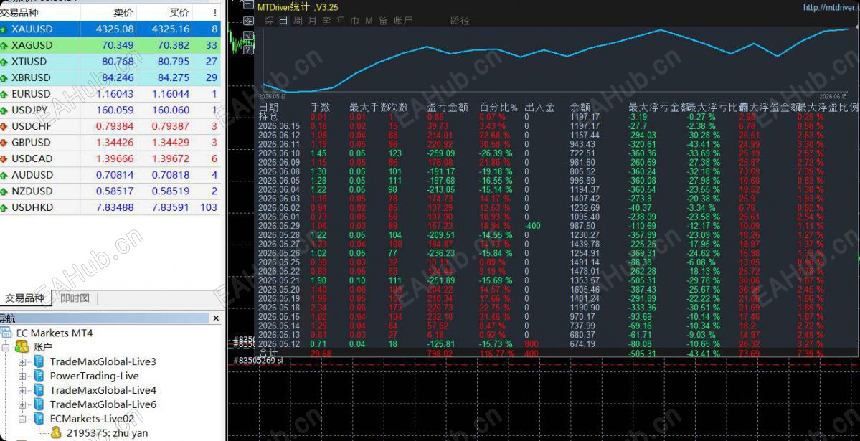860x441 pixels.
Task: Click the 移 move button beside MTDriver panel
Action: click(248, 21)
